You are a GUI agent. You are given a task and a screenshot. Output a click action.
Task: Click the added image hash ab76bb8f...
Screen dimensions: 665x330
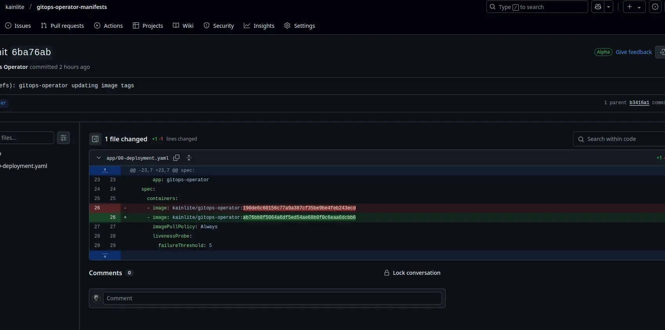coord(299,217)
